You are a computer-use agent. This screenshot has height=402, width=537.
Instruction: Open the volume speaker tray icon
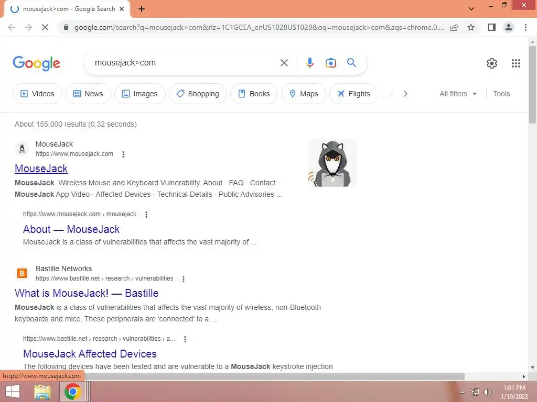click(x=487, y=392)
